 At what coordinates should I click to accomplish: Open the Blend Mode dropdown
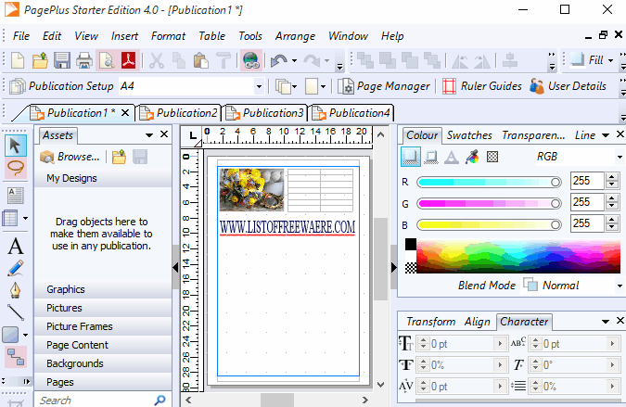click(x=620, y=286)
